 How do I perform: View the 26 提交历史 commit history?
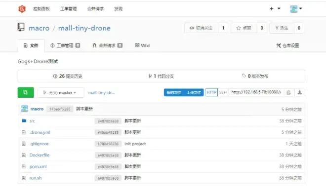(68, 77)
